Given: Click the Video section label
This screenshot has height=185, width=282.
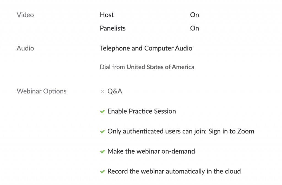Looking at the screenshot, I should [x=25, y=15].
